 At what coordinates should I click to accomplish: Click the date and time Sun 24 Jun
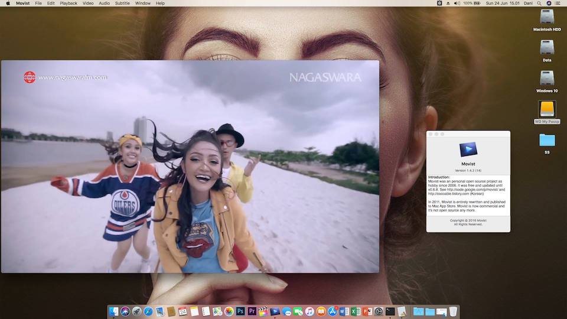[x=503, y=4]
